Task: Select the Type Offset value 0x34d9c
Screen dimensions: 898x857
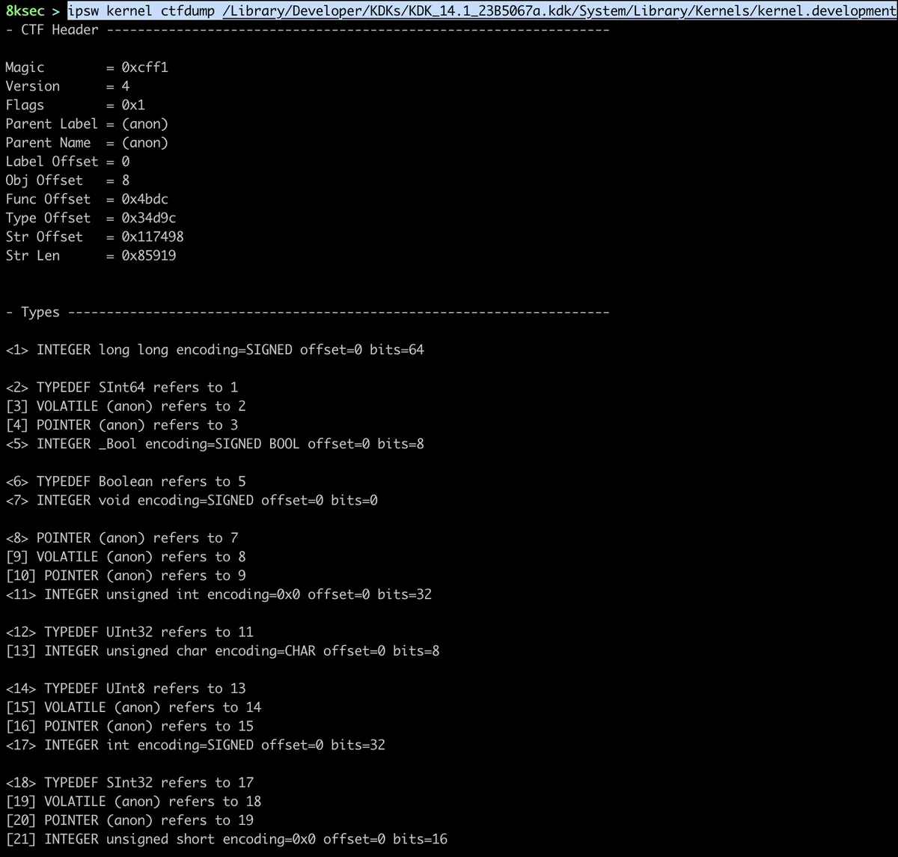Action: click(x=148, y=218)
